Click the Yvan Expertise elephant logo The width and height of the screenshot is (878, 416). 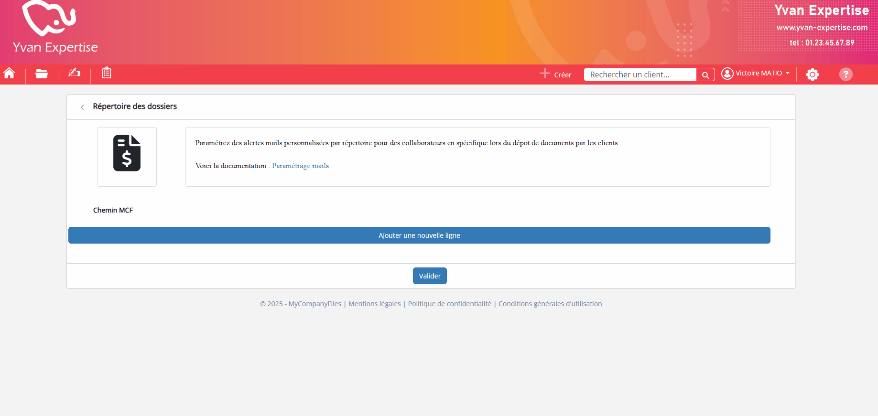coord(50,19)
